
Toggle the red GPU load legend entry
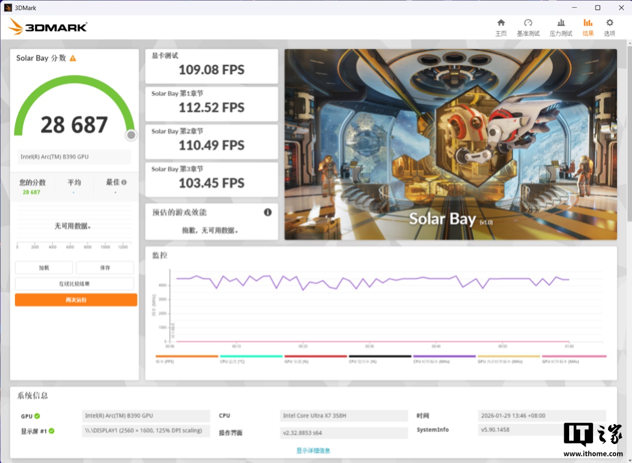point(316,359)
